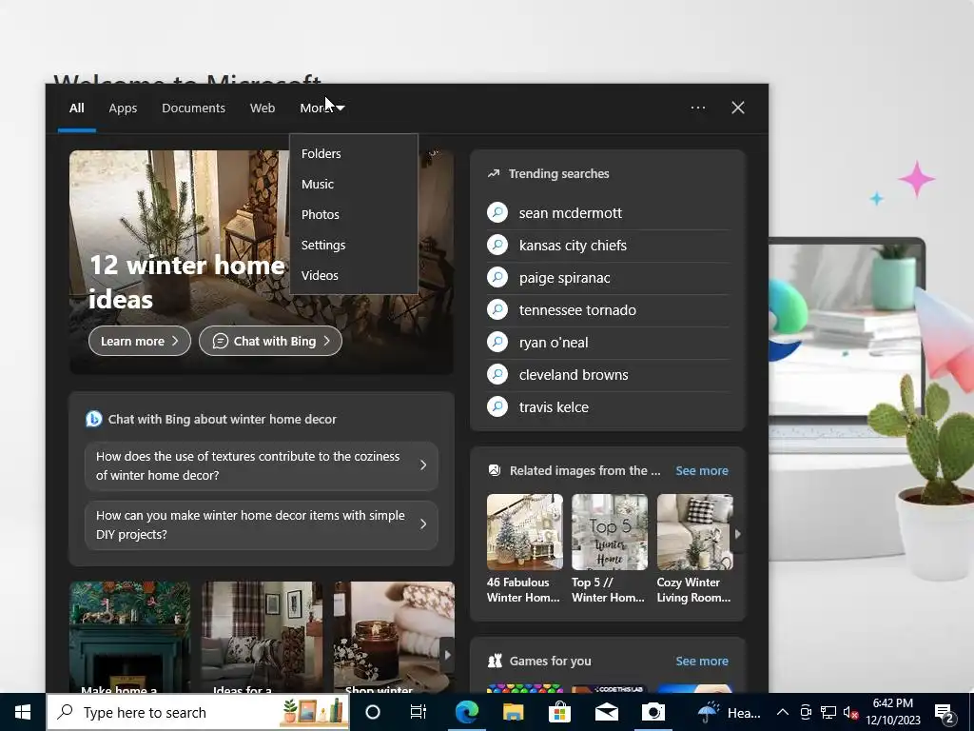Switch to the Documents tab
The width and height of the screenshot is (974, 731).
193,109
